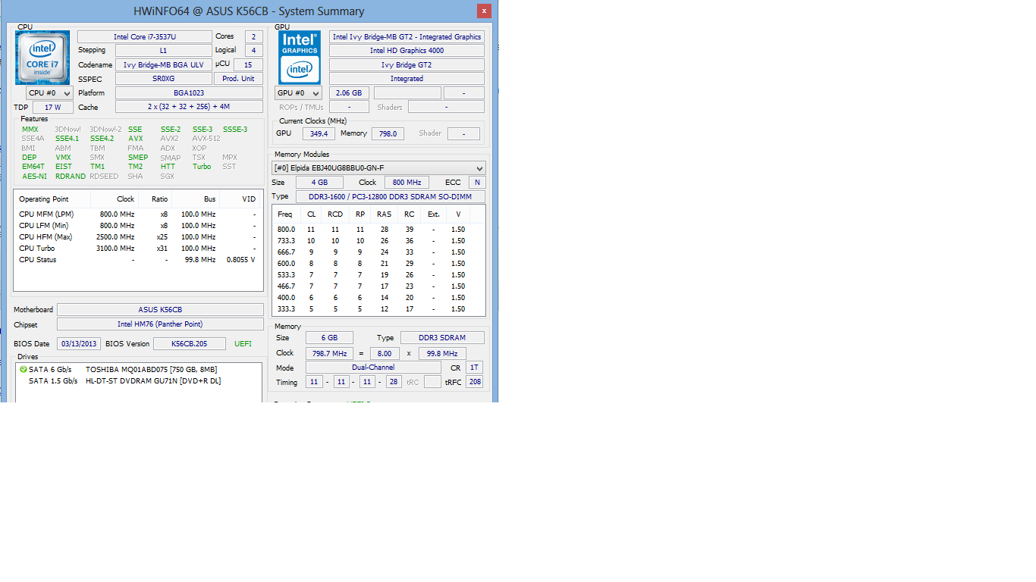
Task: Click the Memory Clock 798.7 MHz field
Action: click(328, 354)
